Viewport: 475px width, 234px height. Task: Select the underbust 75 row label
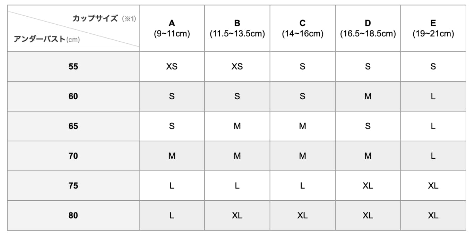click(73, 186)
